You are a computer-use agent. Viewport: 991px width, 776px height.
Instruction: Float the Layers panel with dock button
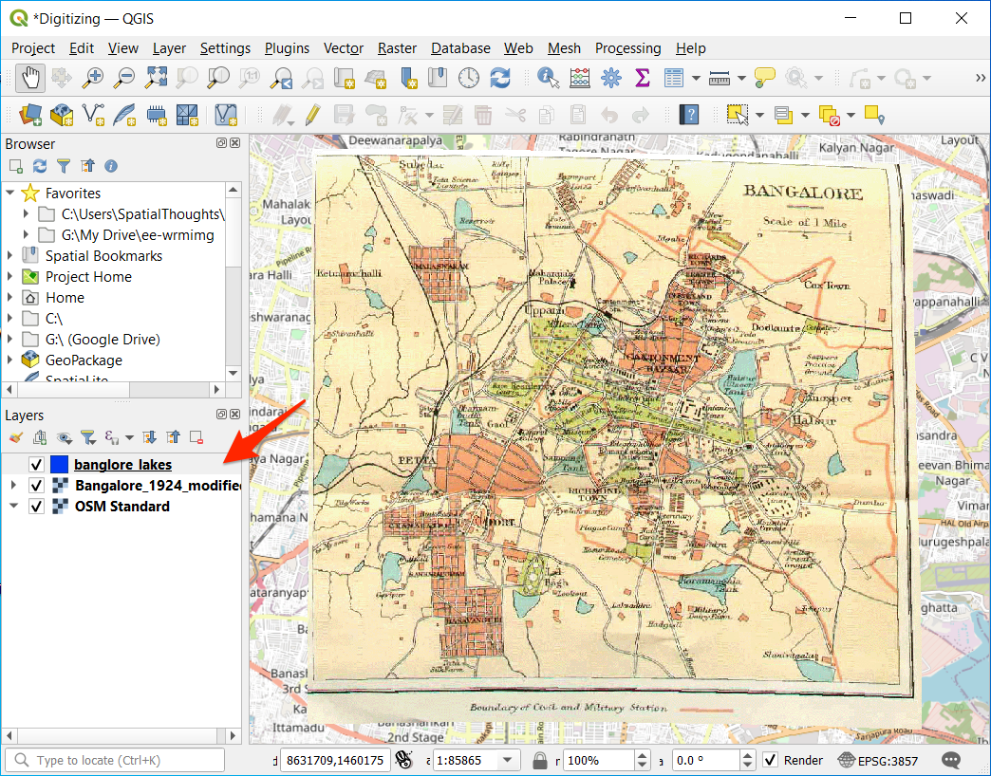221,415
